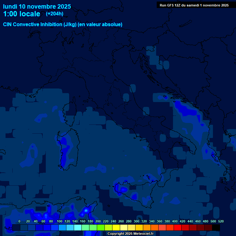
Task: Pick the bright green swatch after 200
Action: click(x=101, y=228)
